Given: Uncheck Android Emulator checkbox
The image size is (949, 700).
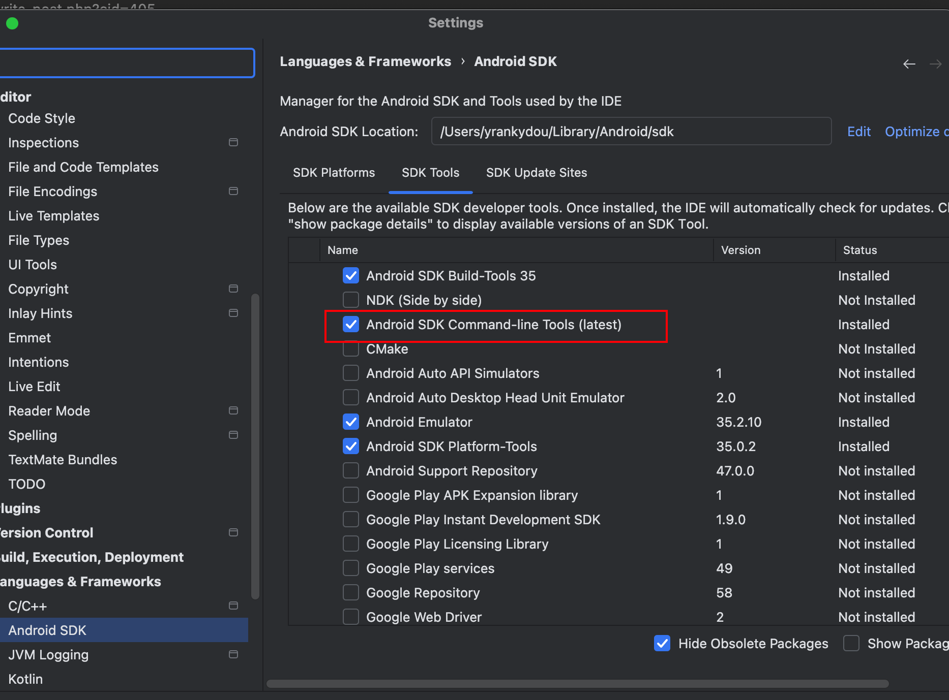Looking at the screenshot, I should [351, 422].
